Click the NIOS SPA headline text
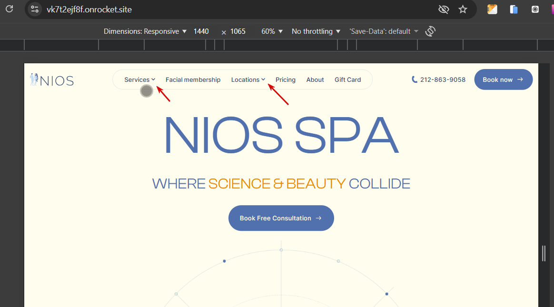This screenshot has width=554, height=307. click(x=281, y=136)
